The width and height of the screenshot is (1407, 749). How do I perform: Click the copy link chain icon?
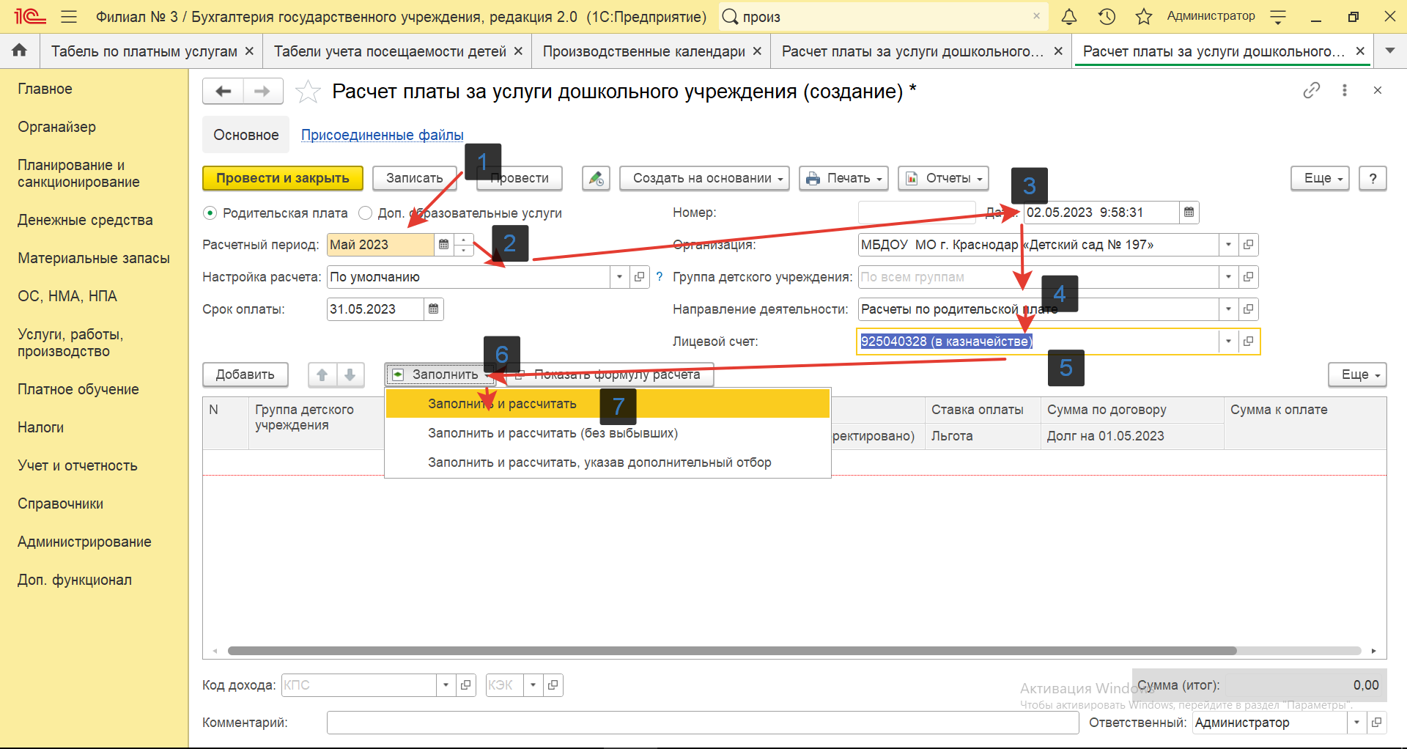tap(1311, 90)
